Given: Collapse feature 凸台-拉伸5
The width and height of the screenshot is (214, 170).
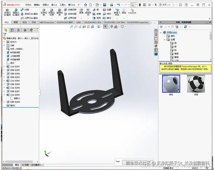Looking at the screenshot, I should (4, 95).
